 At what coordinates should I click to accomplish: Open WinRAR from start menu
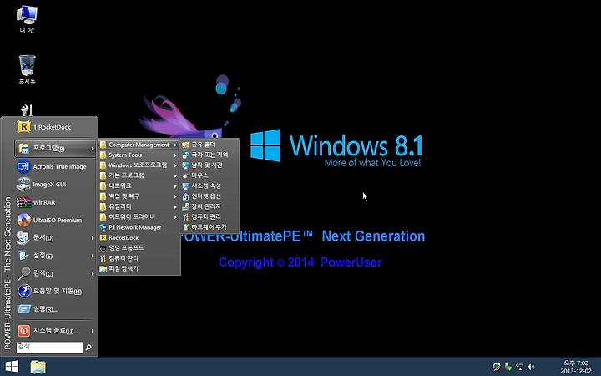click(x=56, y=202)
